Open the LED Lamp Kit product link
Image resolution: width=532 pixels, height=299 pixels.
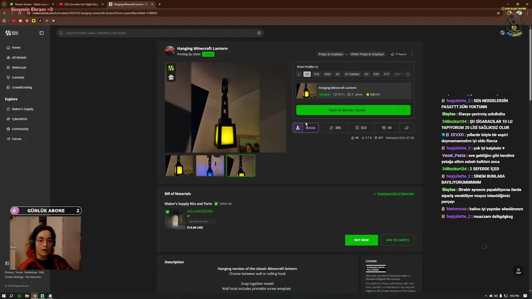click(200, 211)
